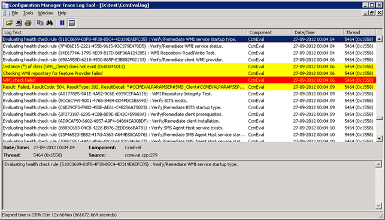
Task: Click the detail pane scroll down arrow
Action: (378, 206)
